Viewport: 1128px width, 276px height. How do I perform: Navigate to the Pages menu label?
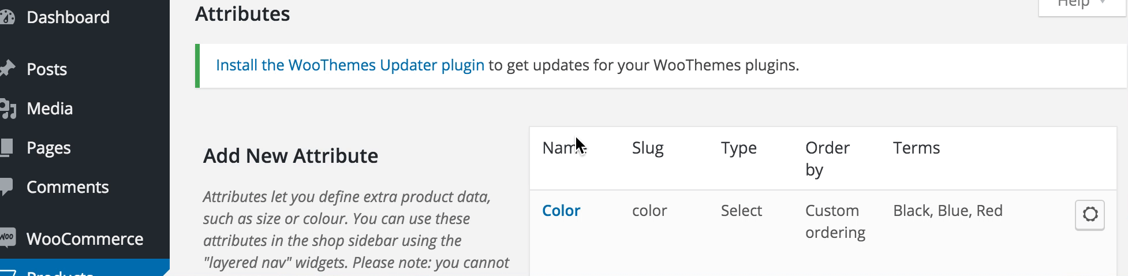[48, 148]
